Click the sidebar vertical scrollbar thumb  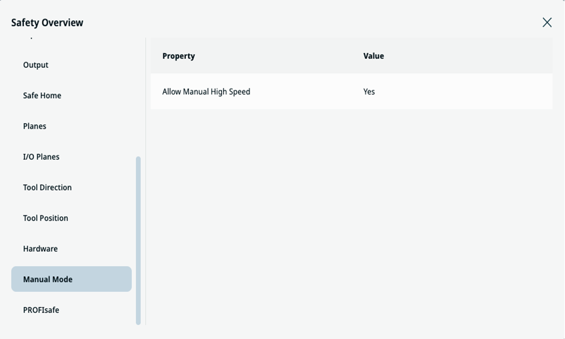(138, 241)
